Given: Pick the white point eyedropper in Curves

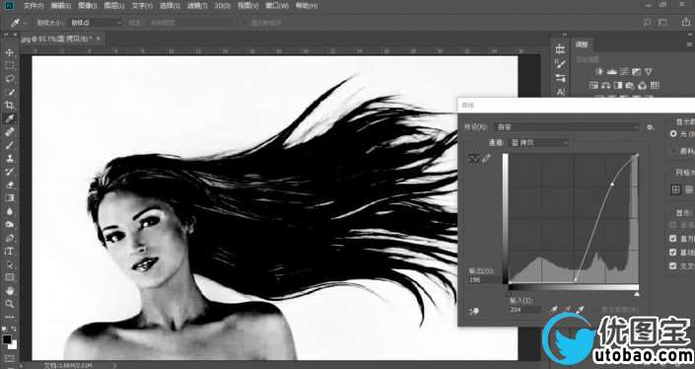Looking at the screenshot, I should (x=580, y=309).
